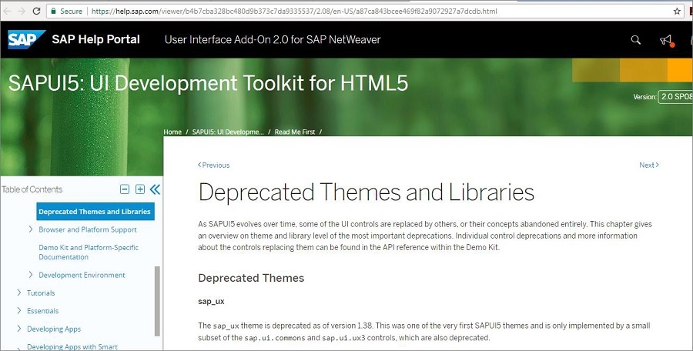
Task: Open the Developing Apps topic
Action: coord(54,329)
